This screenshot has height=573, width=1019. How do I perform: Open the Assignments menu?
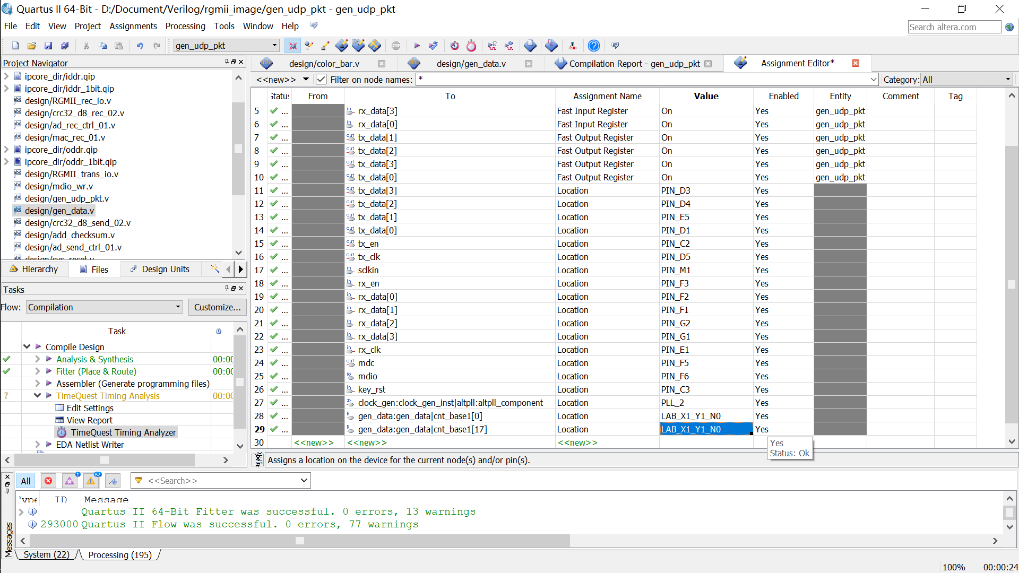[133, 26]
